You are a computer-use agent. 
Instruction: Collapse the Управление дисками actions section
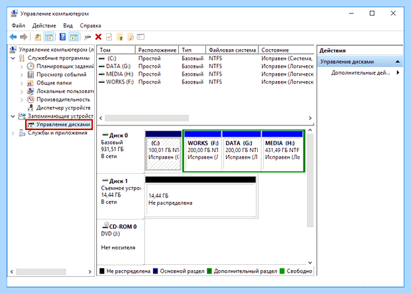tap(398, 62)
